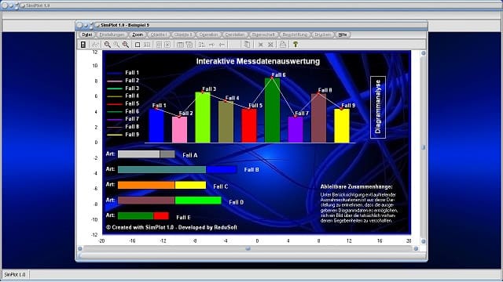
Task: Open the Objekte I menu
Action: point(159,34)
